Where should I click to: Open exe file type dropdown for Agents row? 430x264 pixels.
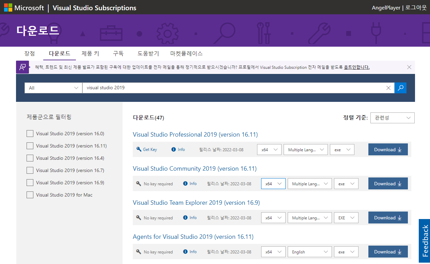coord(346,252)
